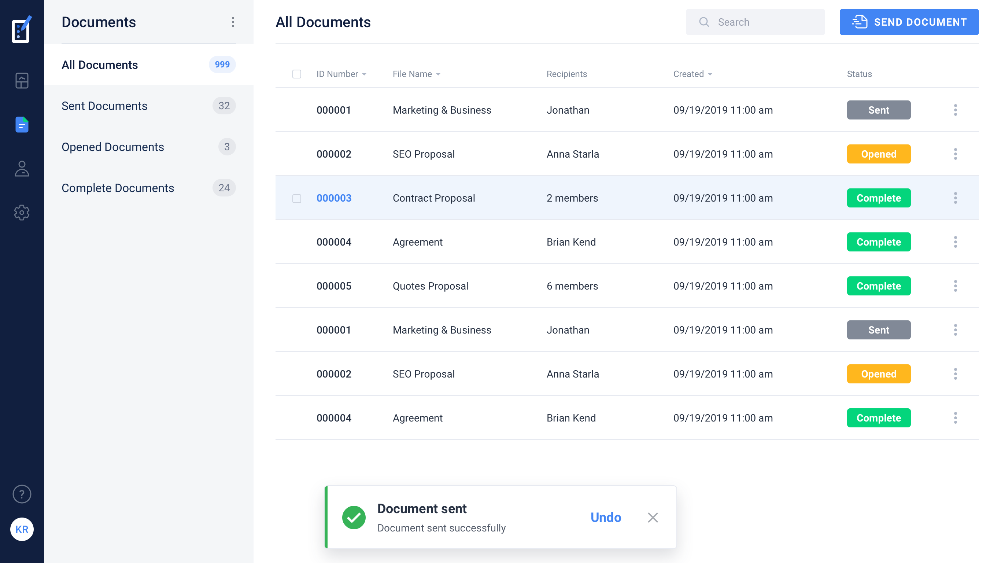Image resolution: width=1001 pixels, height=563 pixels.
Task: Select the blue documents icon in sidebar
Action: 22,125
